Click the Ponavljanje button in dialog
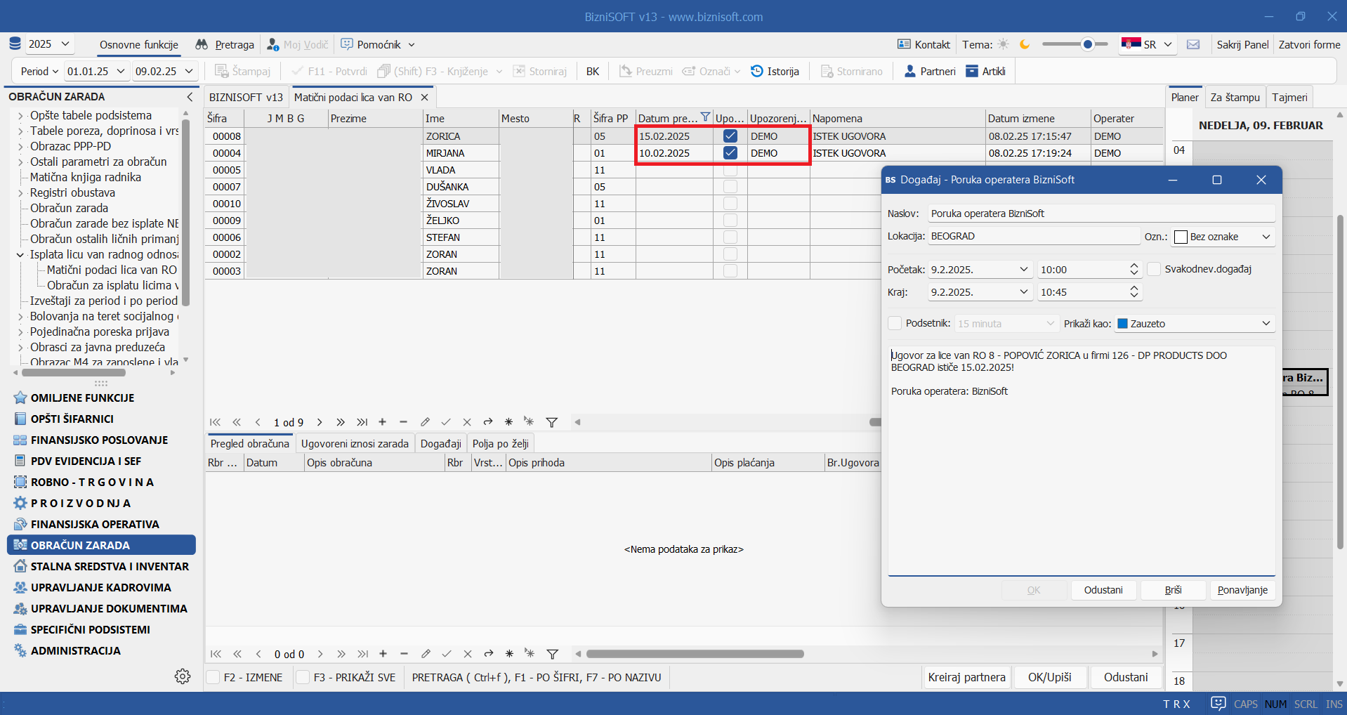1347x715 pixels. point(1242,590)
